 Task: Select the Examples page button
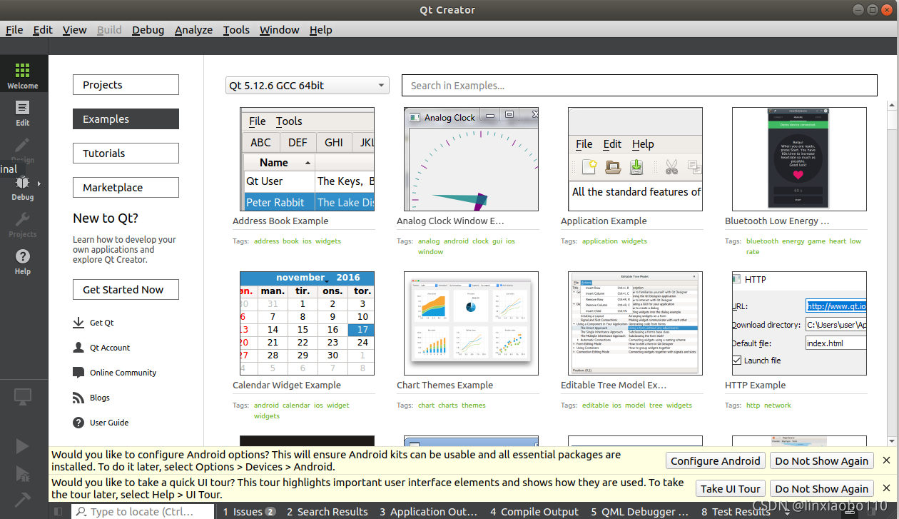pyautogui.click(x=126, y=119)
